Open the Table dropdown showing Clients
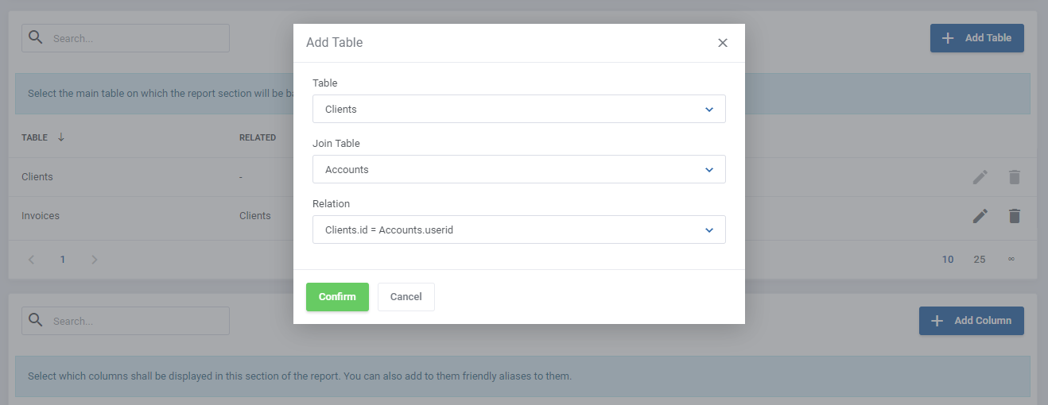The height and width of the screenshot is (405, 1048). (x=518, y=109)
